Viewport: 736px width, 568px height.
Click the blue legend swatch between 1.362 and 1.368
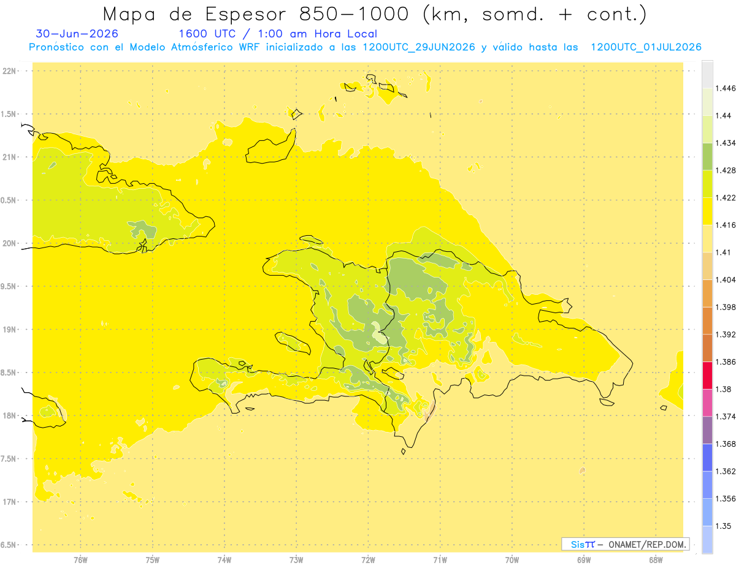707,458
